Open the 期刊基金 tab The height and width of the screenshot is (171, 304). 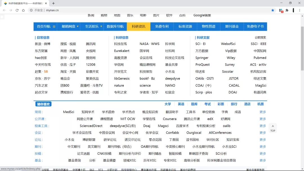point(232,26)
